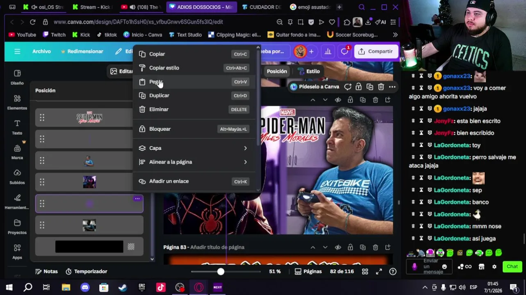
Task: Move page 82 down with chevron
Action: 325,100
